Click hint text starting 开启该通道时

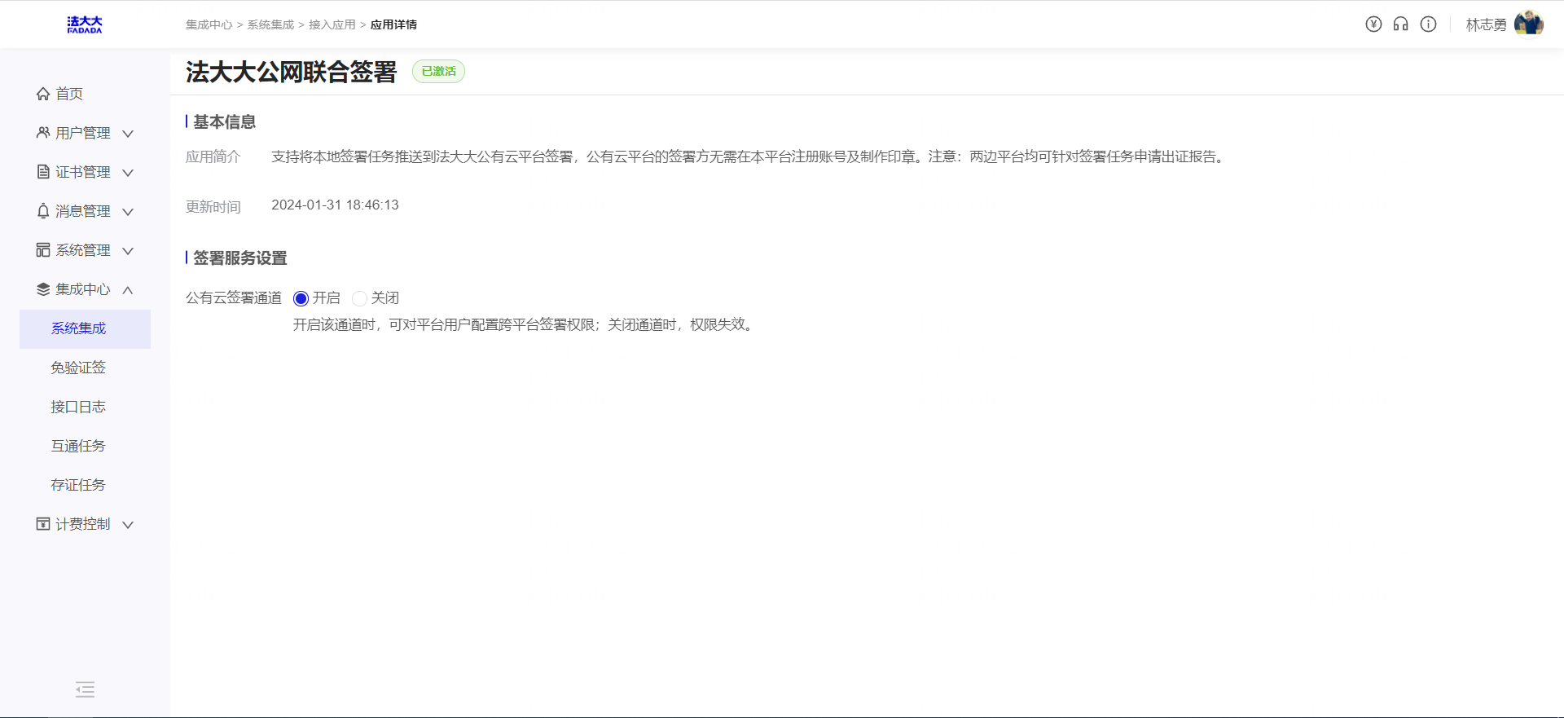525,325
